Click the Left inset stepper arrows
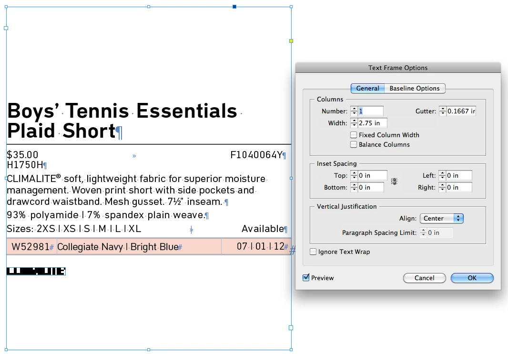The height and width of the screenshot is (354, 508). 442,175
